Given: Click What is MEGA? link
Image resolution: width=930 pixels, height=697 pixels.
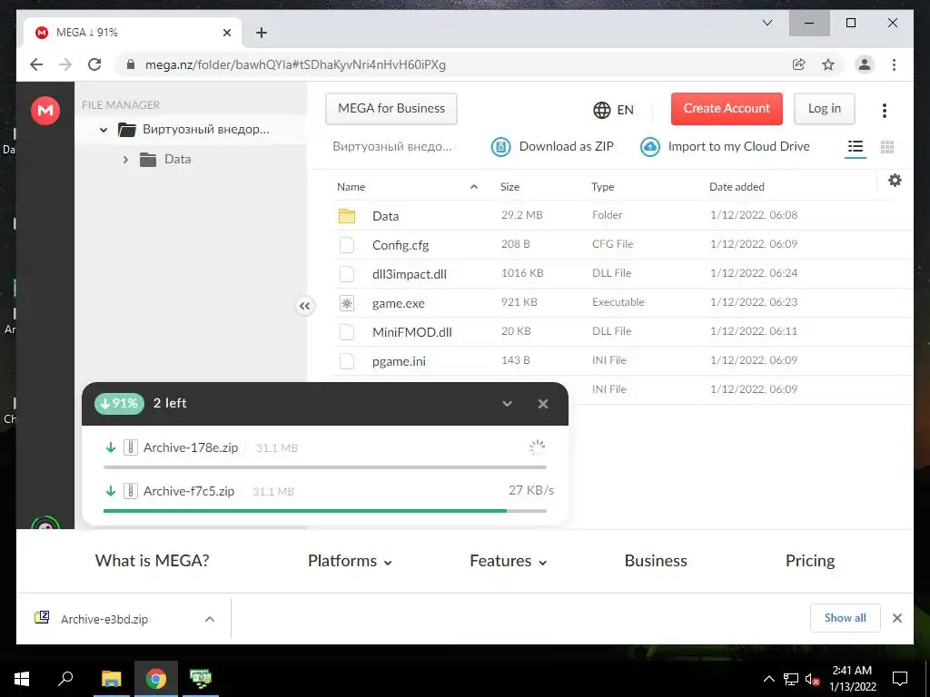Looking at the screenshot, I should [x=152, y=561].
